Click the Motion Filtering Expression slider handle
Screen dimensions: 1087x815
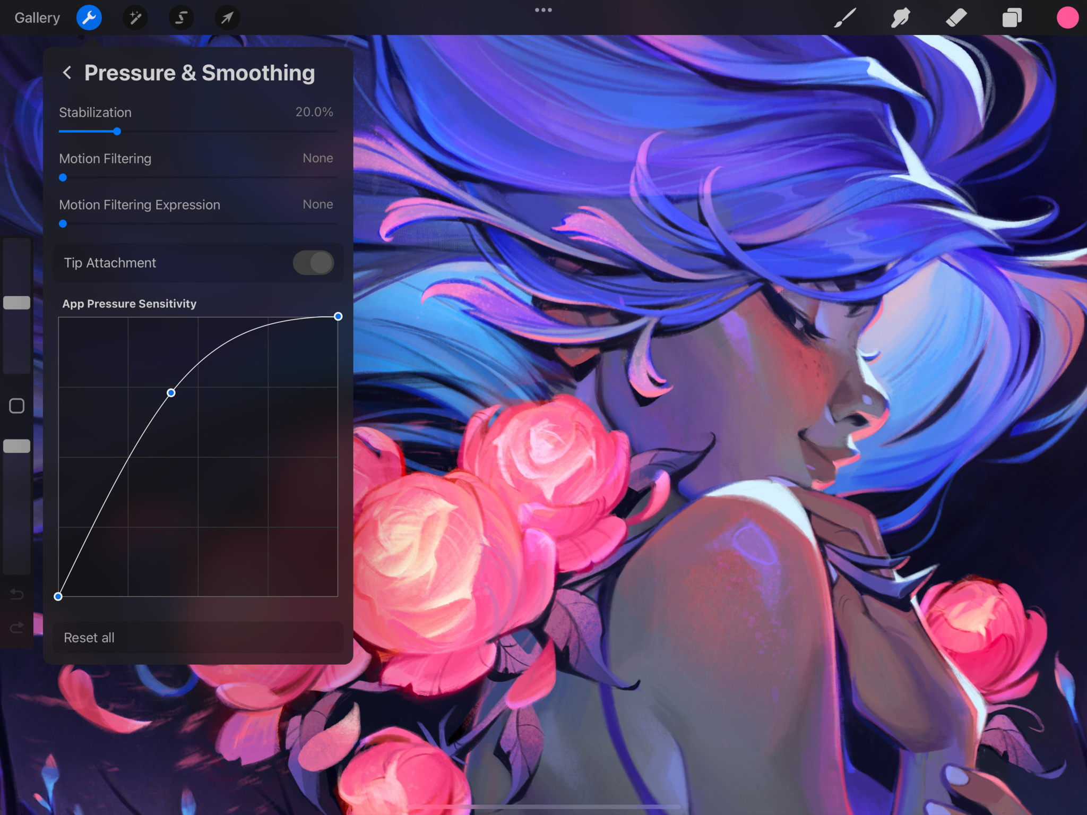pyautogui.click(x=63, y=224)
